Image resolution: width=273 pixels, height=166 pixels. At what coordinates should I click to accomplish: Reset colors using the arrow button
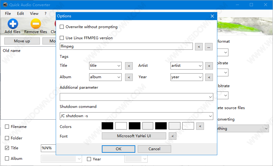(x=200, y=126)
